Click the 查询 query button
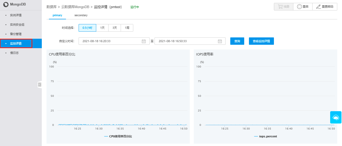The image size is (342, 146). click(237, 41)
